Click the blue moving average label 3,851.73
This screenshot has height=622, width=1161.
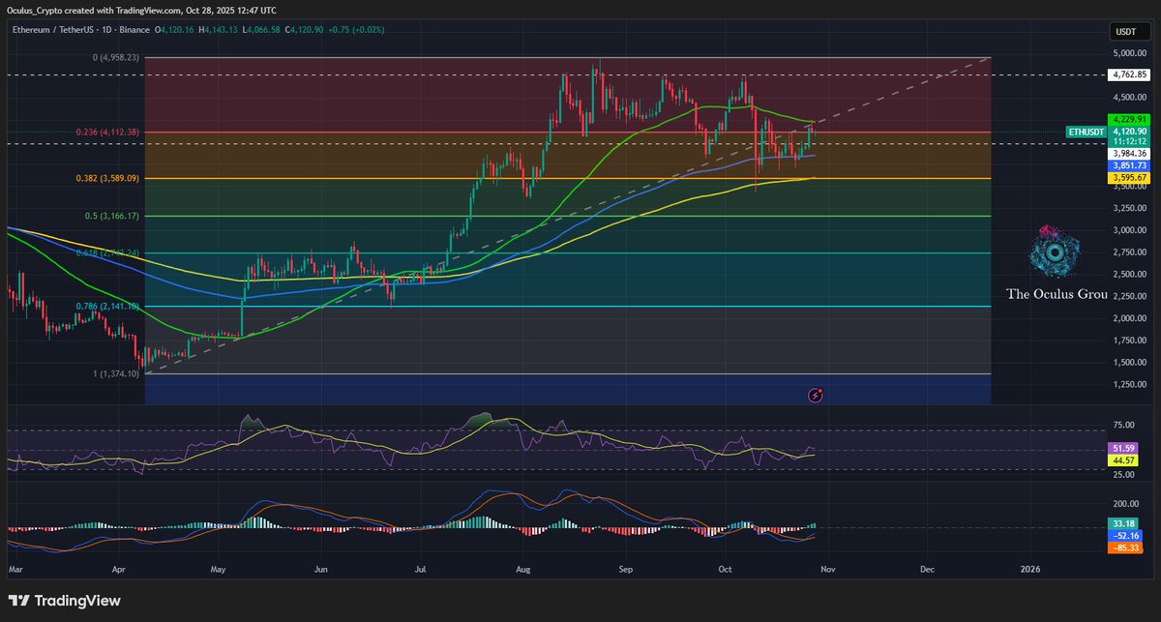[1130, 165]
